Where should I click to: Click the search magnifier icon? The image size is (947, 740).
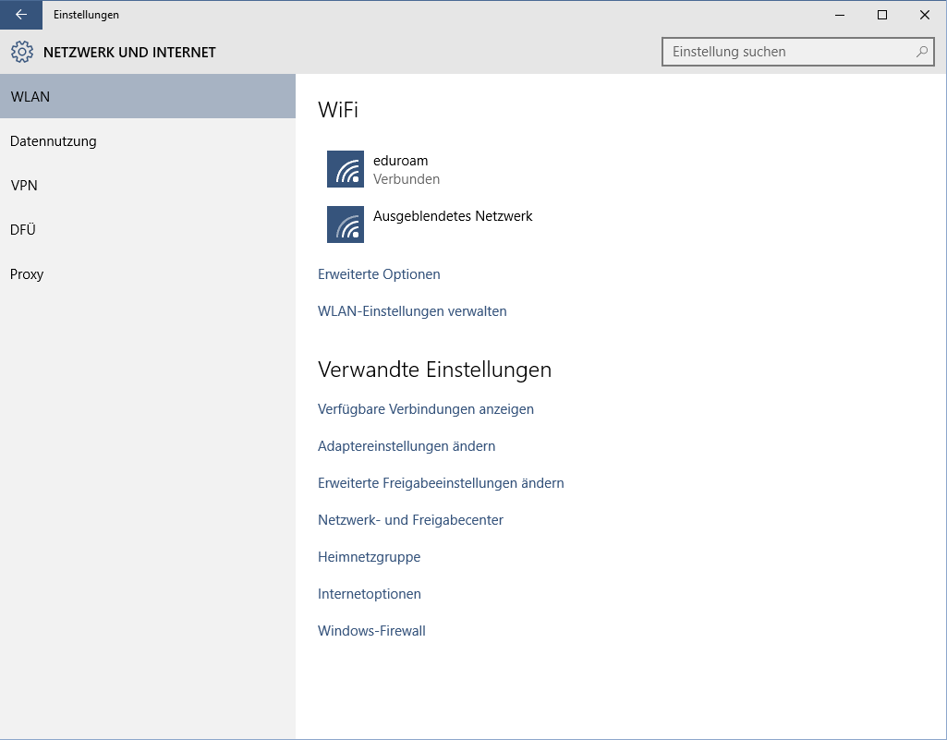(922, 52)
